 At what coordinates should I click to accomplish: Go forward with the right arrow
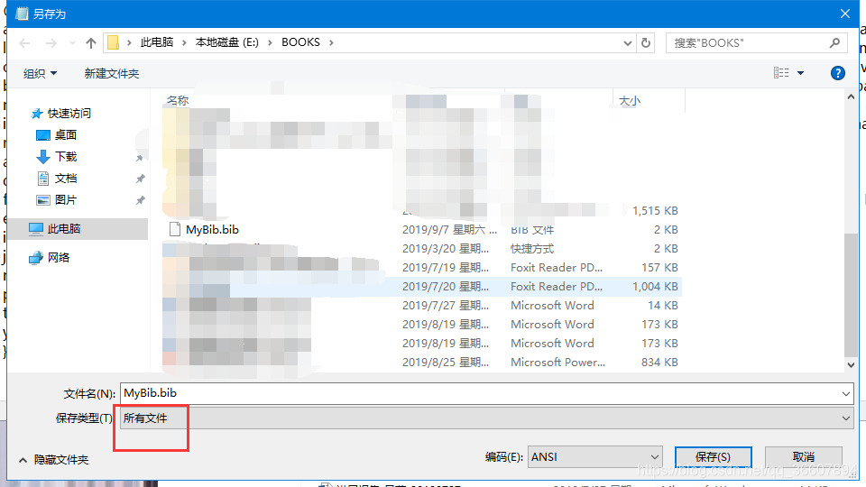[51, 43]
